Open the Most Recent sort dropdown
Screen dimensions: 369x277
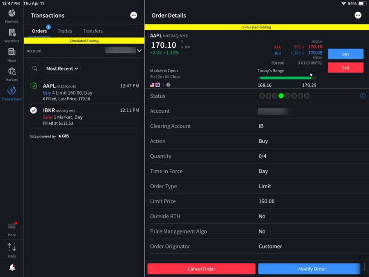tap(61, 68)
